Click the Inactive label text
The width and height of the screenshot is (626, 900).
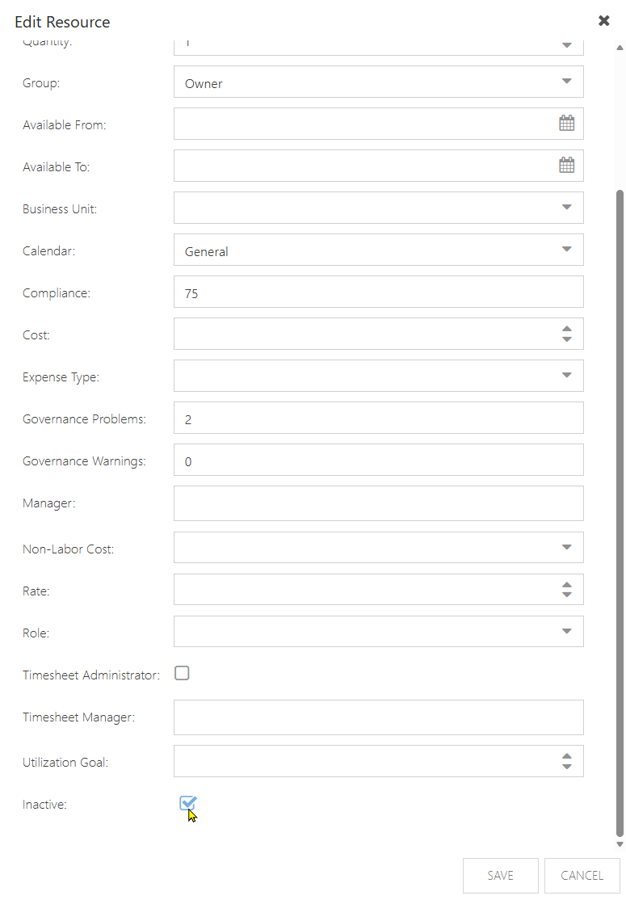tap(44, 804)
